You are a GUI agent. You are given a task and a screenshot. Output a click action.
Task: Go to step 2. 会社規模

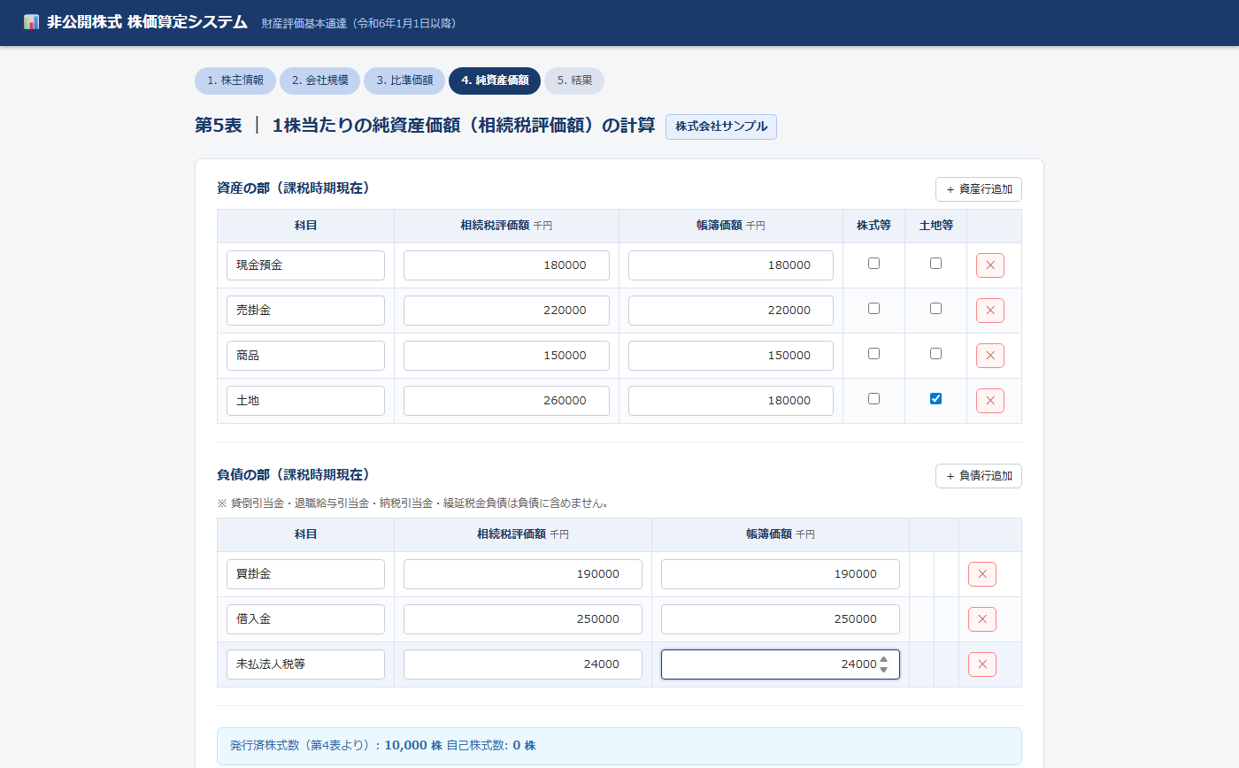(319, 81)
